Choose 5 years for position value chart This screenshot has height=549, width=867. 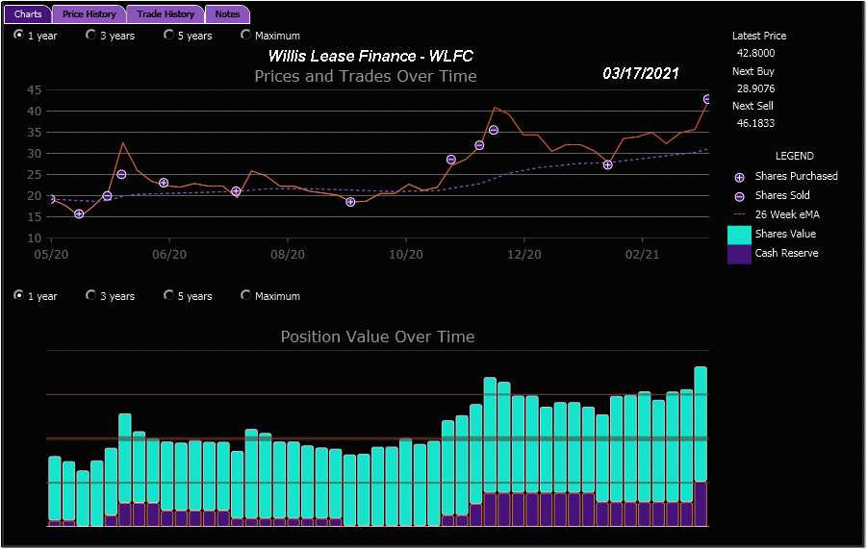(x=169, y=296)
